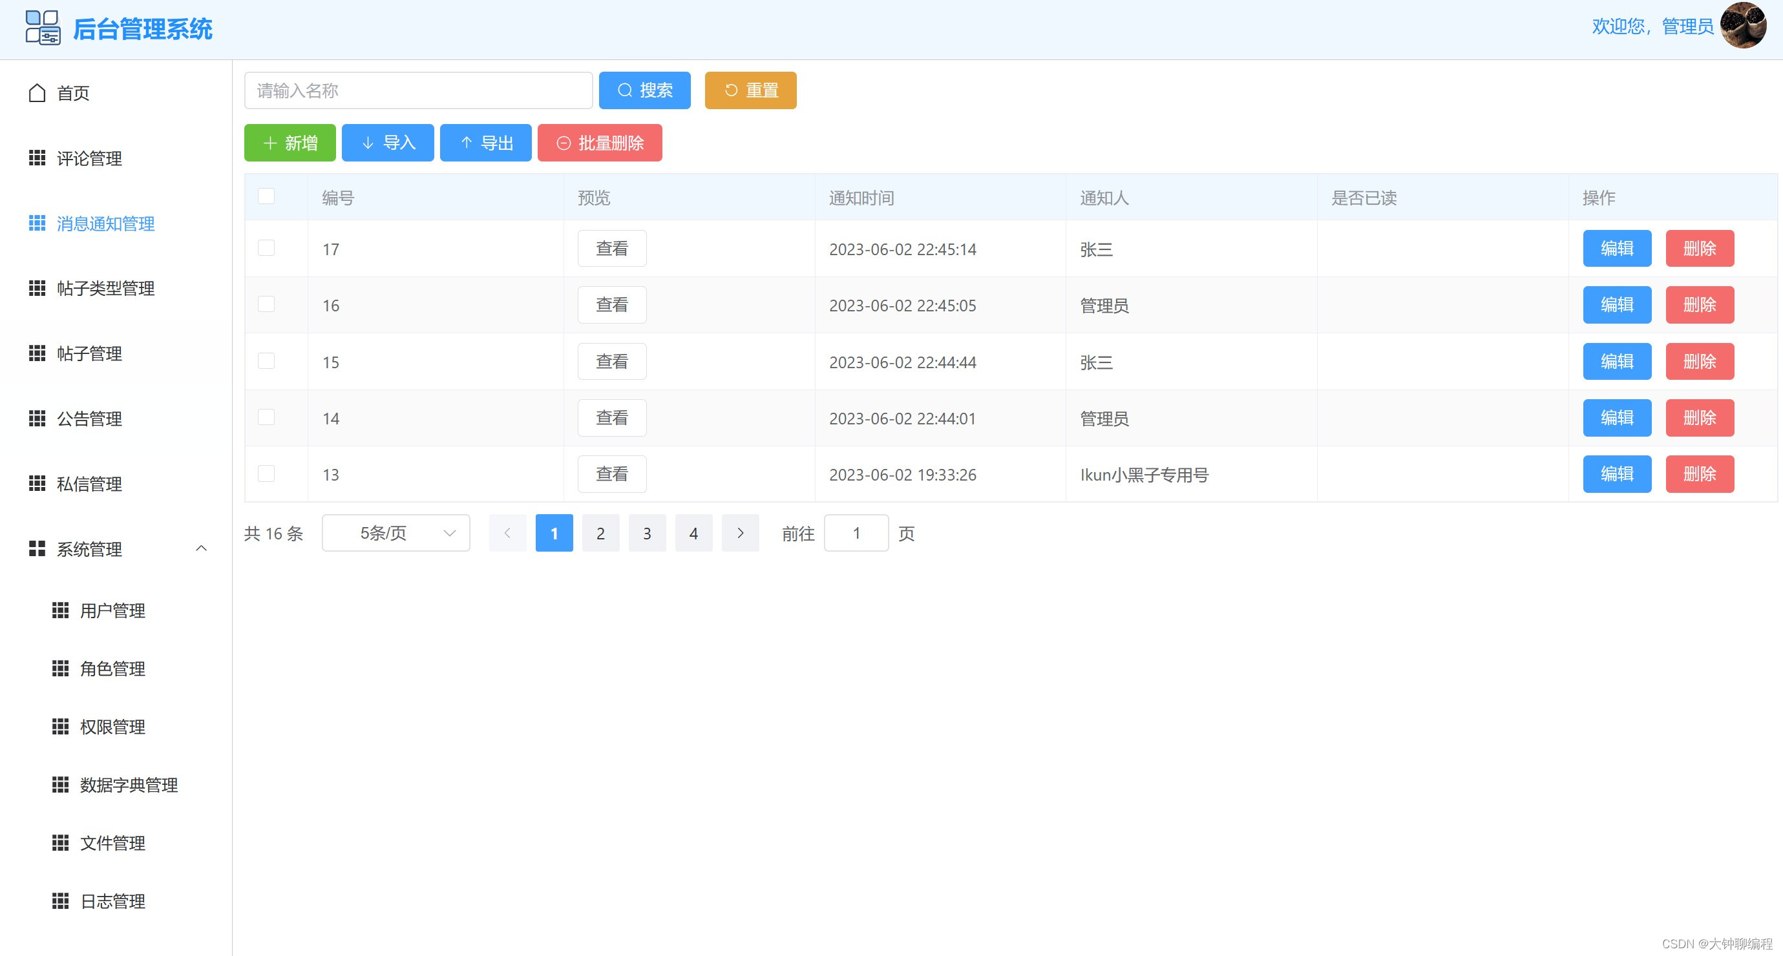Image resolution: width=1783 pixels, height=956 pixels.
Task: Click the grid icon beside 角色管理
Action: click(61, 669)
